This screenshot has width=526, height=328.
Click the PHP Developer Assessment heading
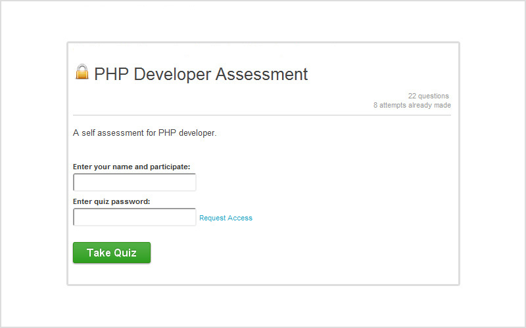tap(201, 74)
